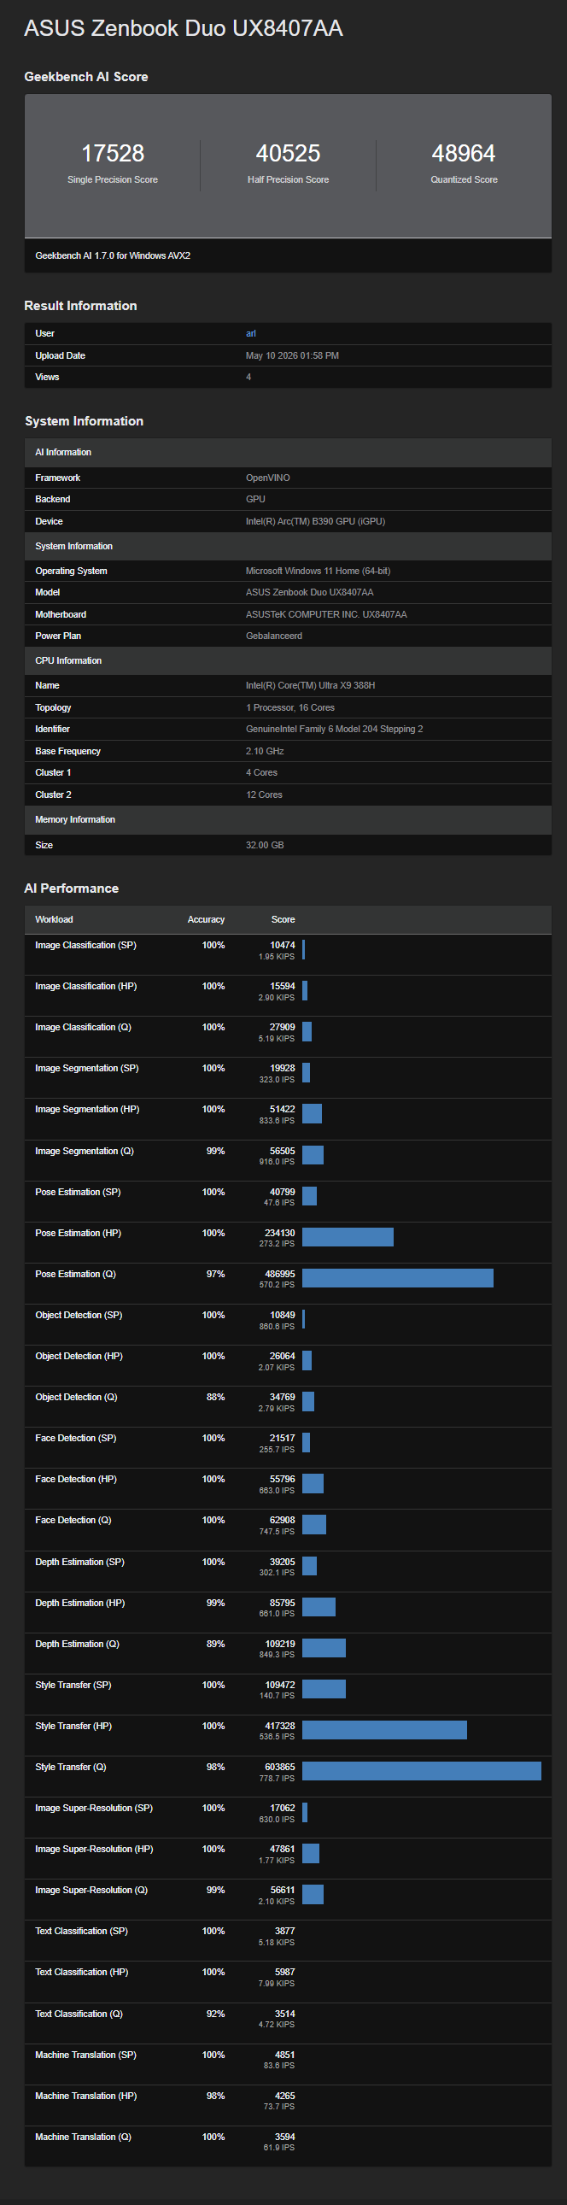Screen dimensions: 567x2205
Task: Select the Model value ASUS Zenbook Duo UX8407AA
Action: point(310,593)
